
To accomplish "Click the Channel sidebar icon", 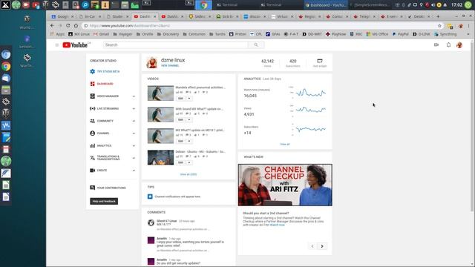I will click(92, 133).
